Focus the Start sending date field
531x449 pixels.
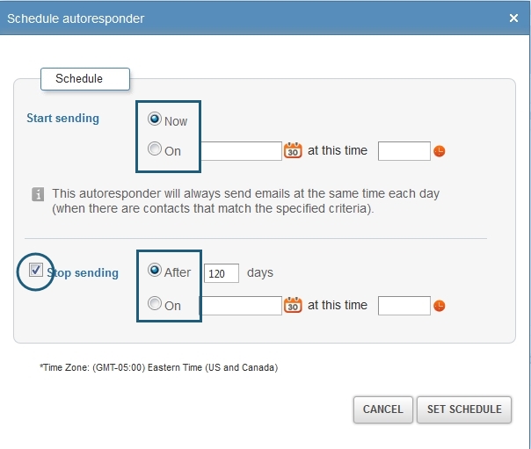pyautogui.click(x=241, y=151)
